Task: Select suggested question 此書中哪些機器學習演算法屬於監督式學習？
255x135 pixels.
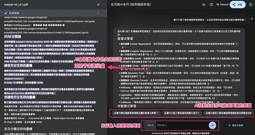Action: coord(136,113)
